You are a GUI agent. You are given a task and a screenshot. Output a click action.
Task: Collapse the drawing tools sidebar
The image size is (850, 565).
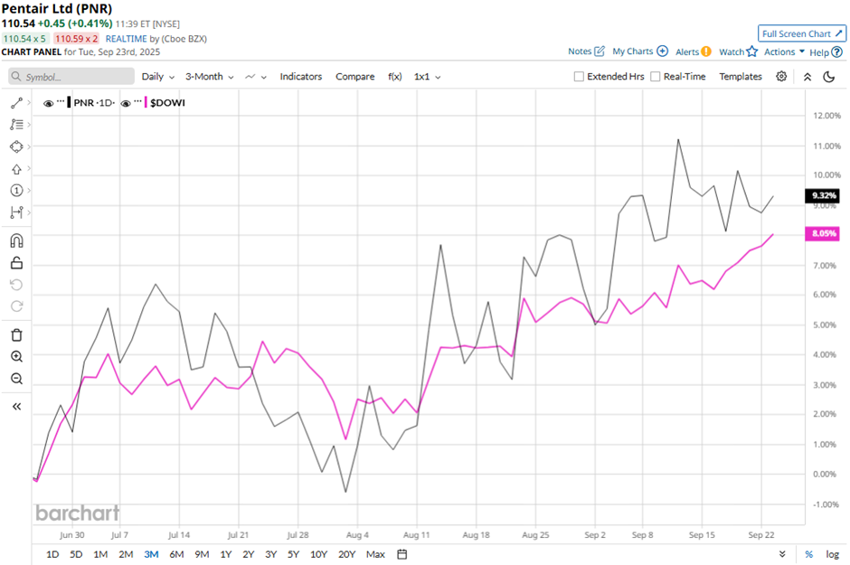point(16,406)
